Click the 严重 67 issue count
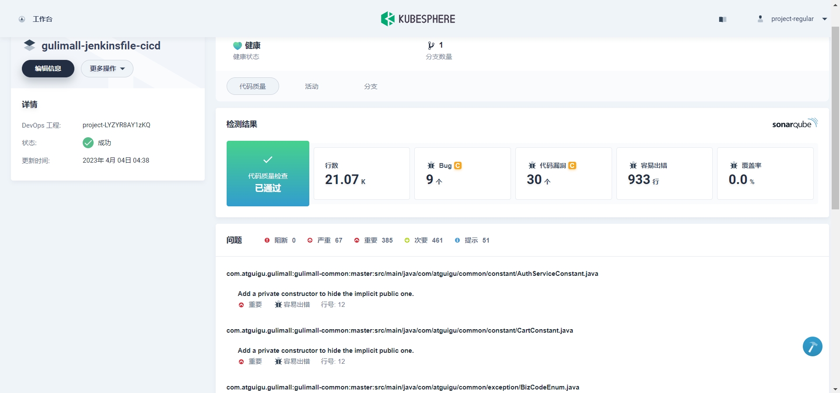Image resolution: width=840 pixels, height=393 pixels. [x=339, y=240]
